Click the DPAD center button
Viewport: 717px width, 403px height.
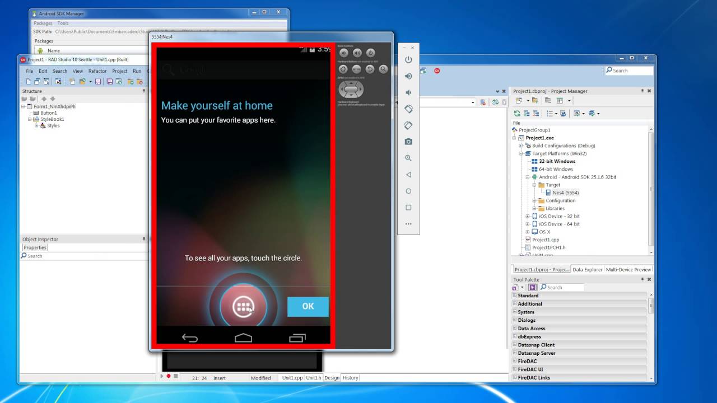tap(351, 89)
